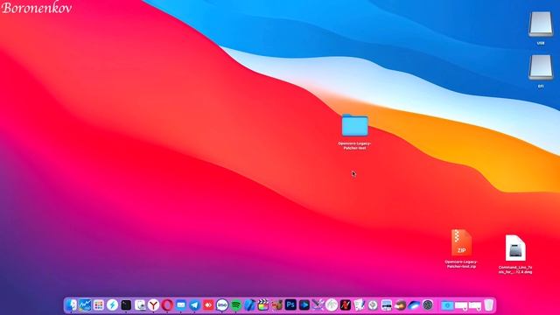This screenshot has height=315, width=560.
Task: Open Finder from the dock
Action: click(x=71, y=305)
